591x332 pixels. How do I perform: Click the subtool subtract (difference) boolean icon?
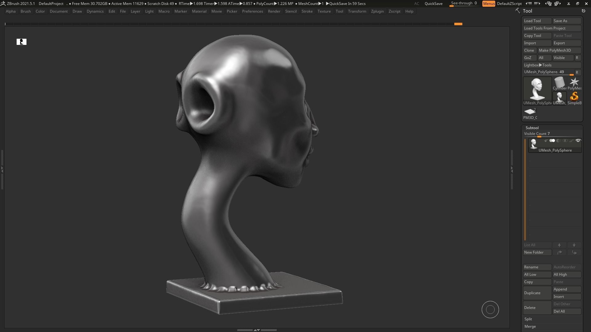pyautogui.click(x=558, y=141)
